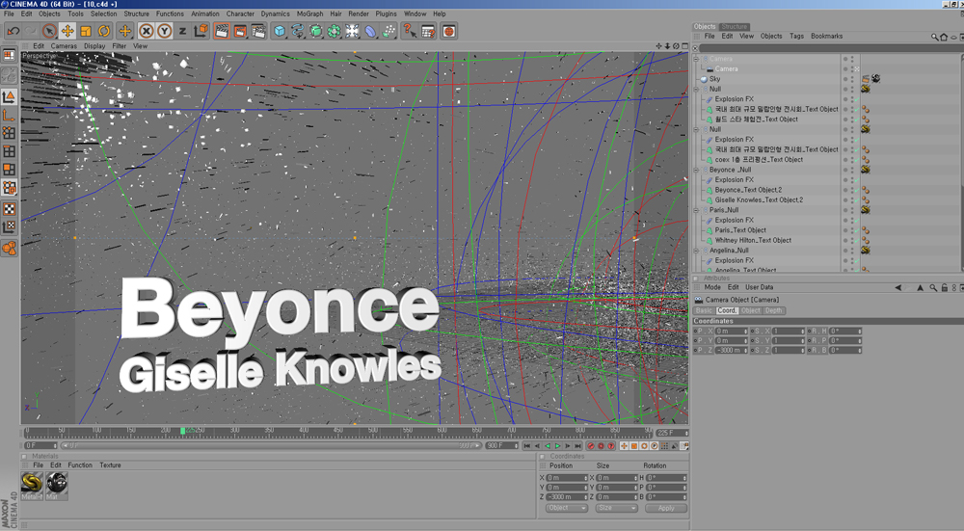Open the Size mode dropdown
The height and width of the screenshot is (531, 964).
617,508
